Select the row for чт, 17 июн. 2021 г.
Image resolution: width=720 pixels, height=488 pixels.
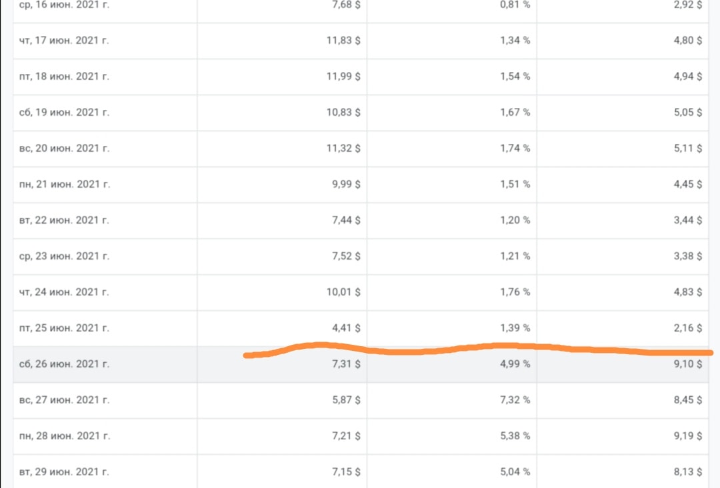(x=361, y=41)
